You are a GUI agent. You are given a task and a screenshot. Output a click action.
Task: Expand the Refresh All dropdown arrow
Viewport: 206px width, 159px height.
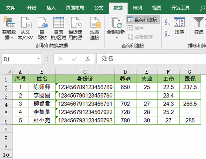coord(117,38)
